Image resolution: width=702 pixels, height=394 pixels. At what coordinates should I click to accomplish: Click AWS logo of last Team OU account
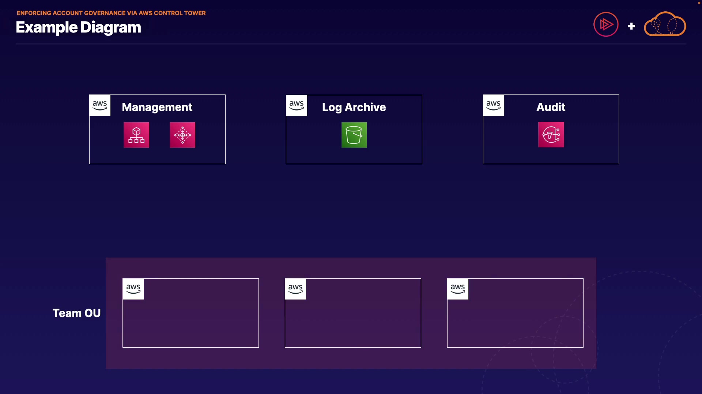point(458,289)
